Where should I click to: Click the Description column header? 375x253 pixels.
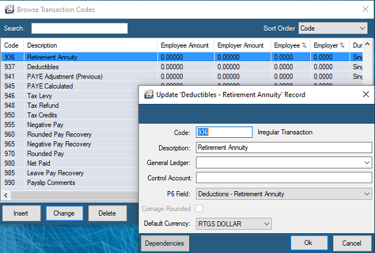point(91,45)
